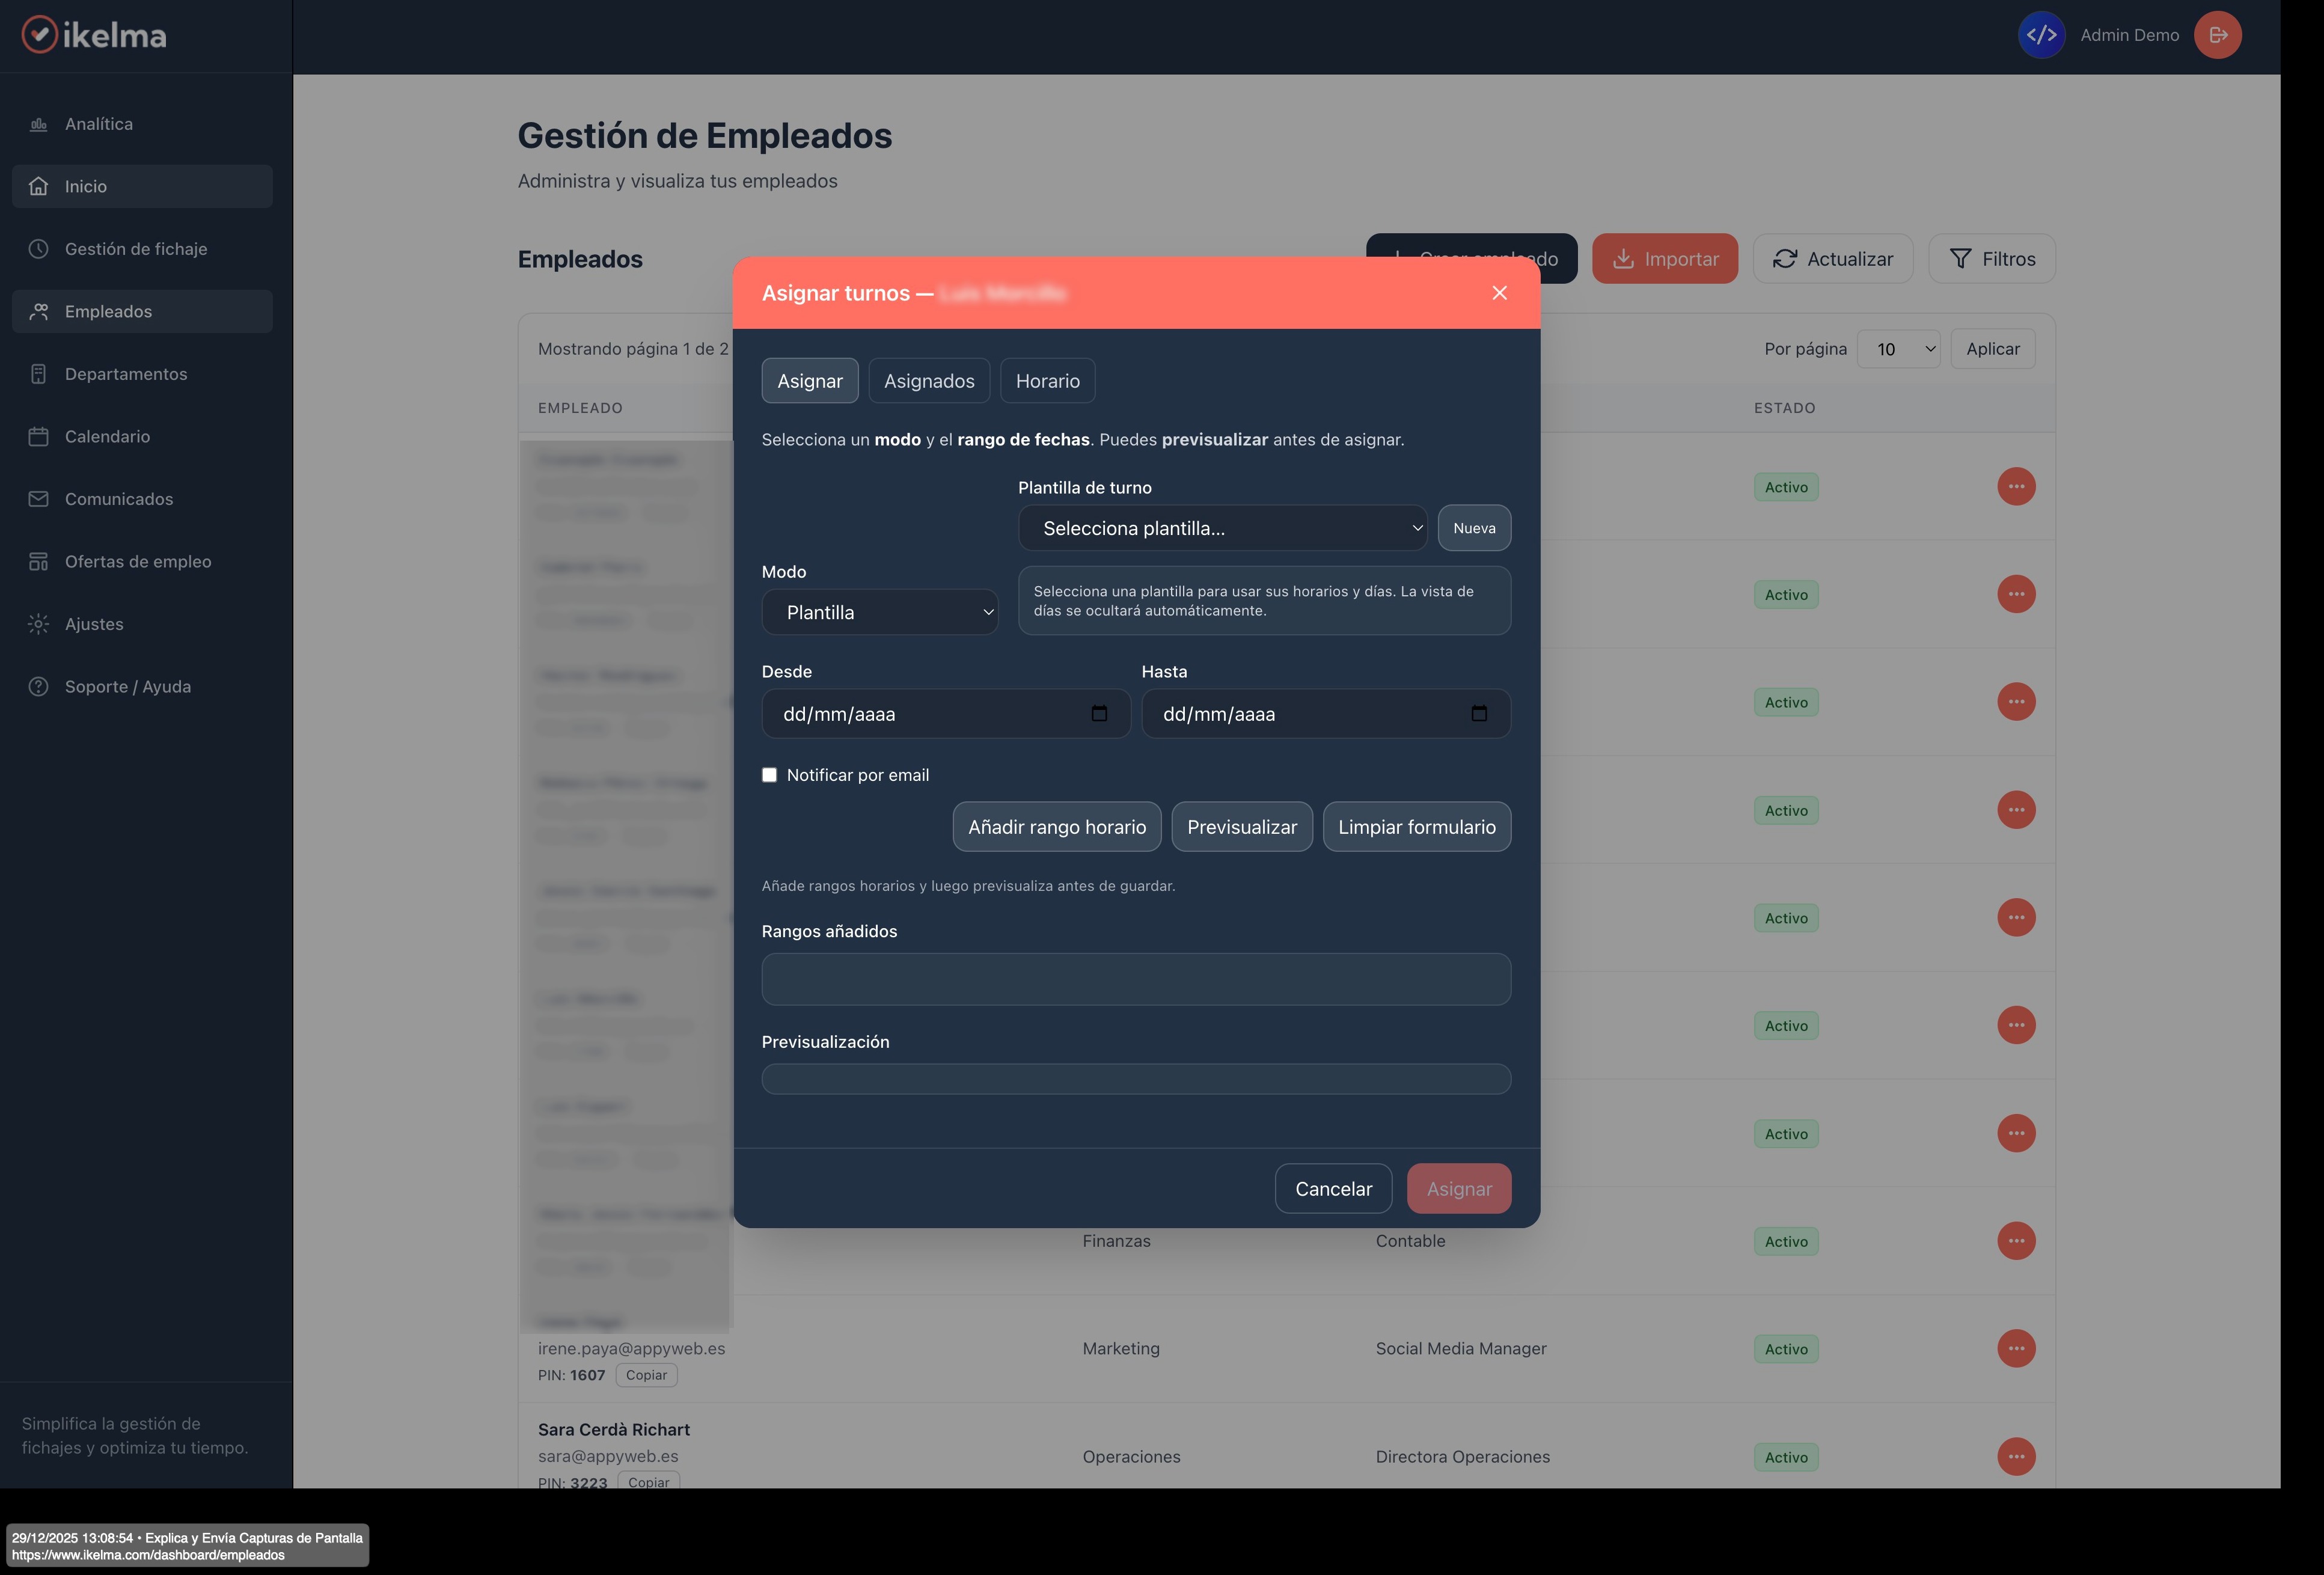Image resolution: width=2324 pixels, height=1575 pixels.
Task: Switch to the Asignados tab
Action: point(928,381)
